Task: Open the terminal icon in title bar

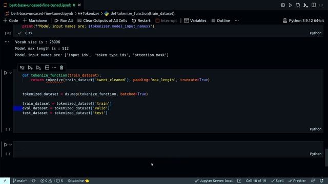Action: tap(306, 5)
